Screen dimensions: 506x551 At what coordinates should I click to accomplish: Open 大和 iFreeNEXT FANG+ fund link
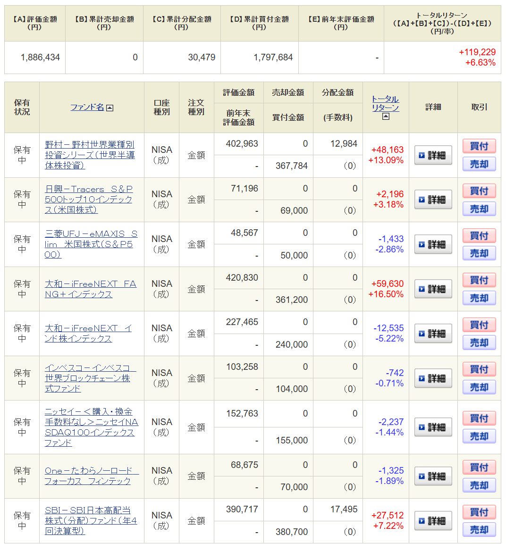click(x=90, y=289)
